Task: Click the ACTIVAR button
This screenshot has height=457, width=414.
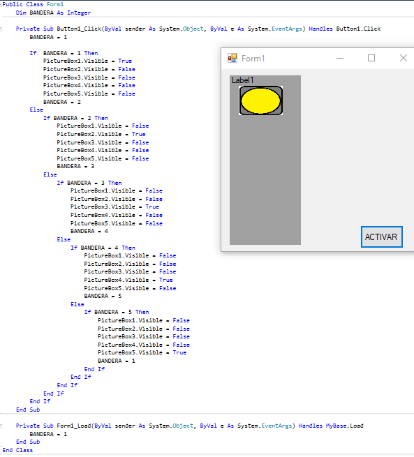Action: point(382,237)
